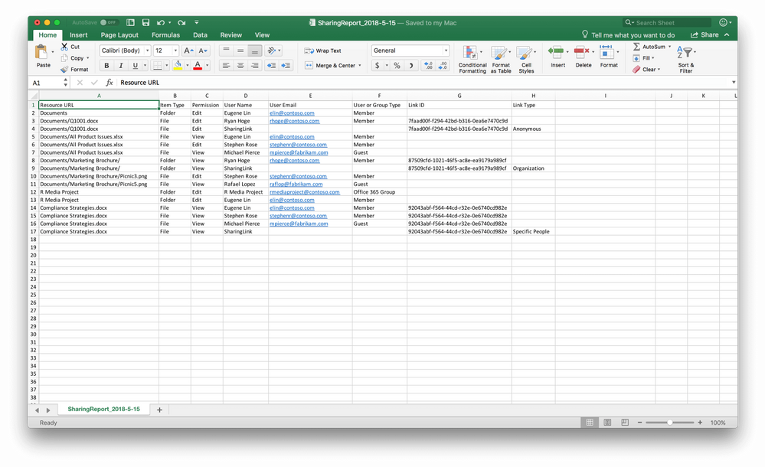The width and height of the screenshot is (765, 467).
Task: Click the Save icon in title bar
Action: 145,23
